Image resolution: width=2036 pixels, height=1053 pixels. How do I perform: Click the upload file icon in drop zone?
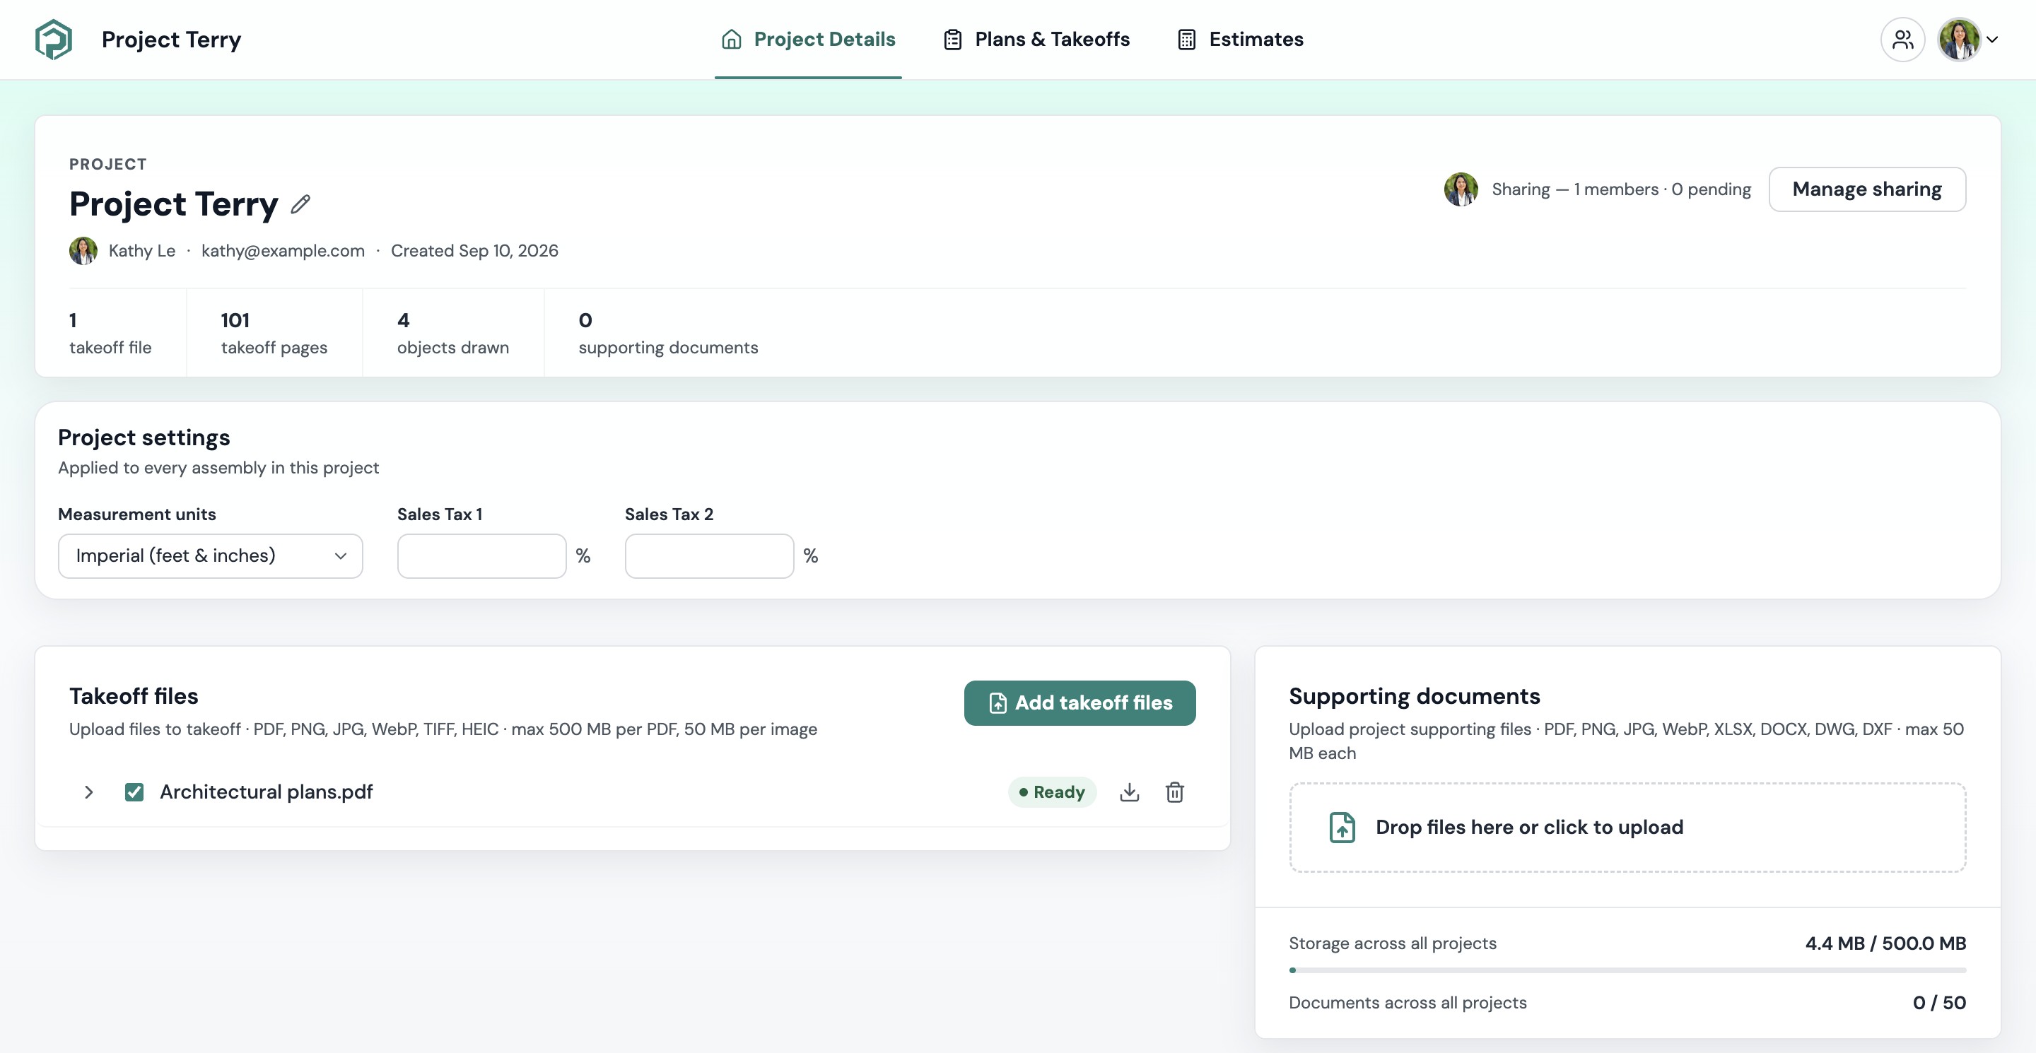1342,827
